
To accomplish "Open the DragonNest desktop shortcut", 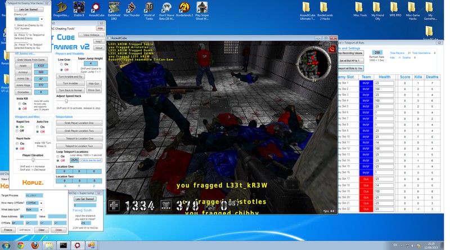I will (x=61, y=9).
